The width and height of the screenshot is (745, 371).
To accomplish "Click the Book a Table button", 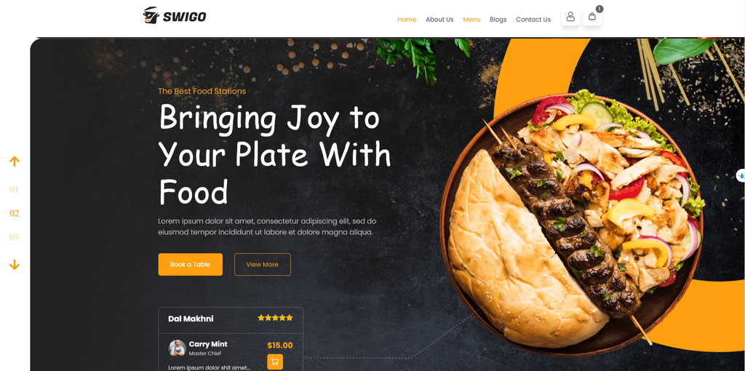I will [x=190, y=264].
